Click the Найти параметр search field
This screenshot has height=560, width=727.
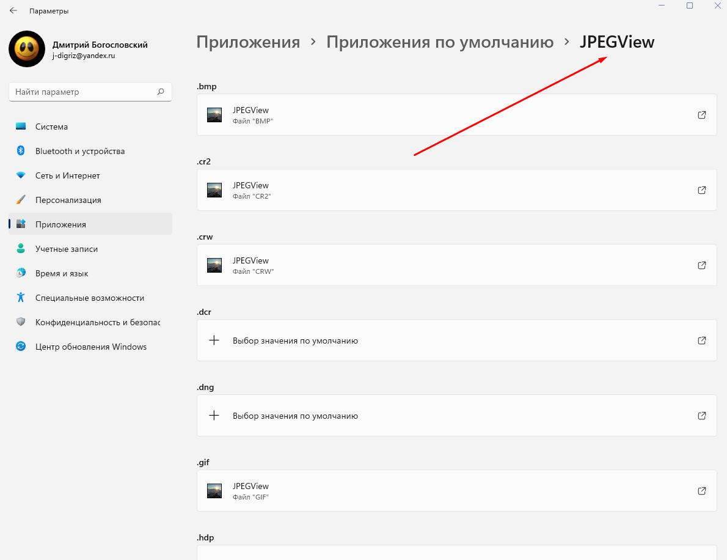pyautogui.click(x=82, y=92)
